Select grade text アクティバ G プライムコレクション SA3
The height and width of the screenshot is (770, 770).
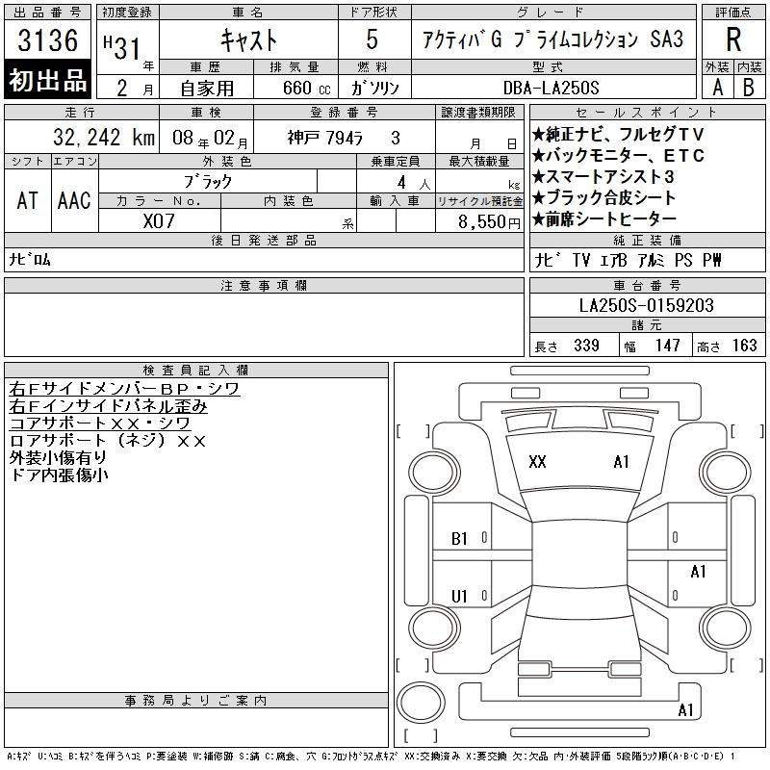(x=552, y=39)
